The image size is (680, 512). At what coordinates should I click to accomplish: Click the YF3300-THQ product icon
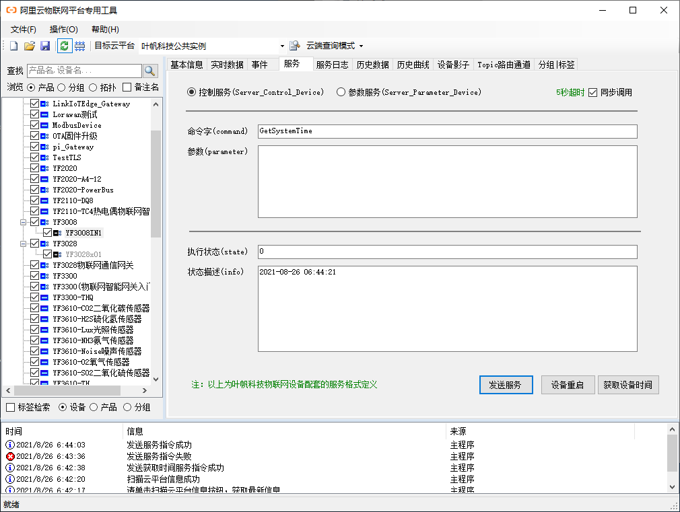click(x=44, y=297)
